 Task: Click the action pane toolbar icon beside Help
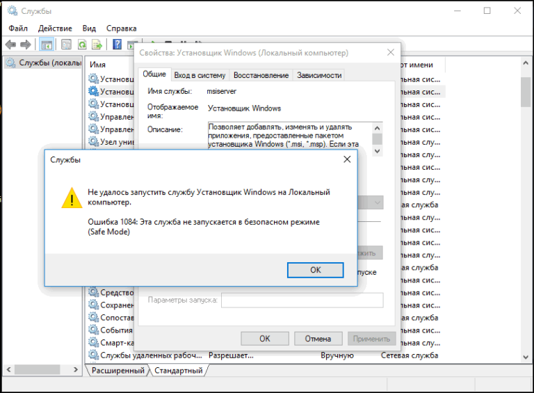click(x=131, y=45)
